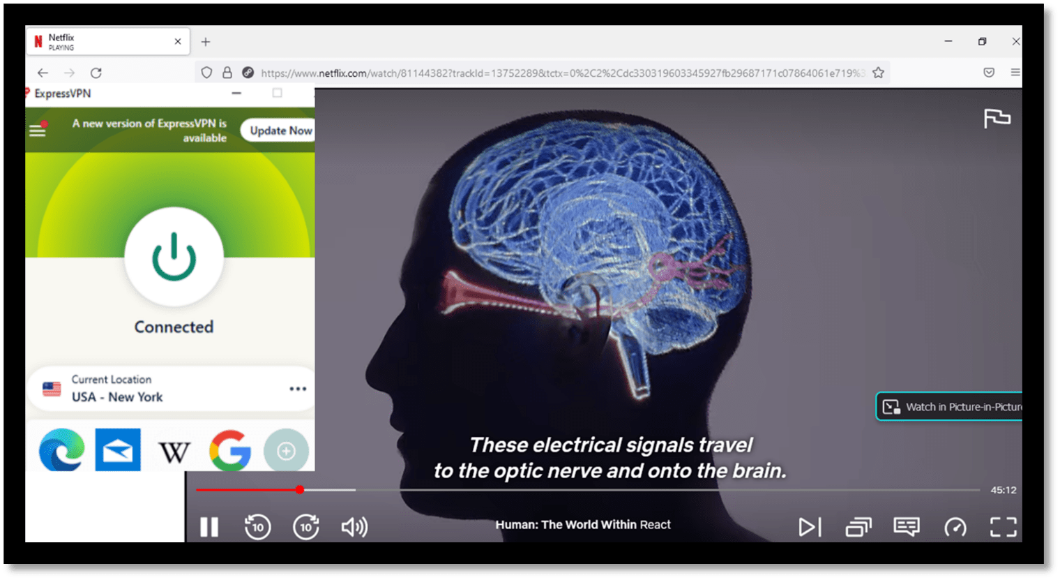Launch Microsoft Edge shortcut in ExpressVPN

[x=62, y=450]
